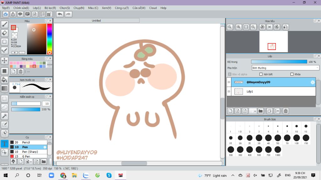Click the brush size slider in Kiểm soát cọ
321x180 pixels.
pos(26,103)
